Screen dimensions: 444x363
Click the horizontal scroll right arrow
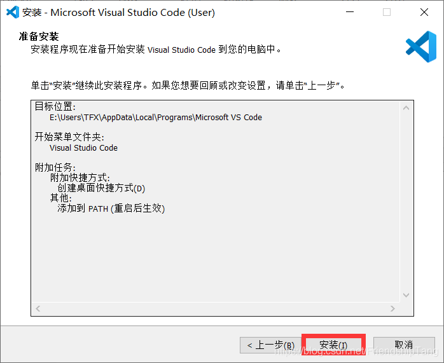click(x=392, y=308)
